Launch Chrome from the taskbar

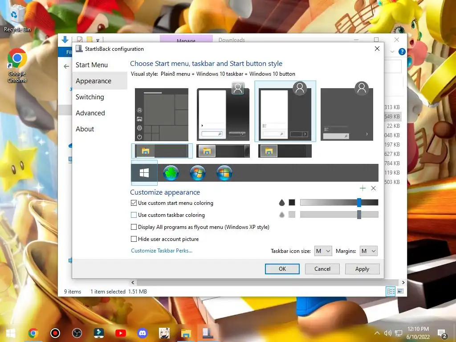click(33, 333)
